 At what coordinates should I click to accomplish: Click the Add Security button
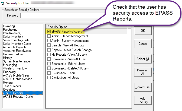(143, 100)
